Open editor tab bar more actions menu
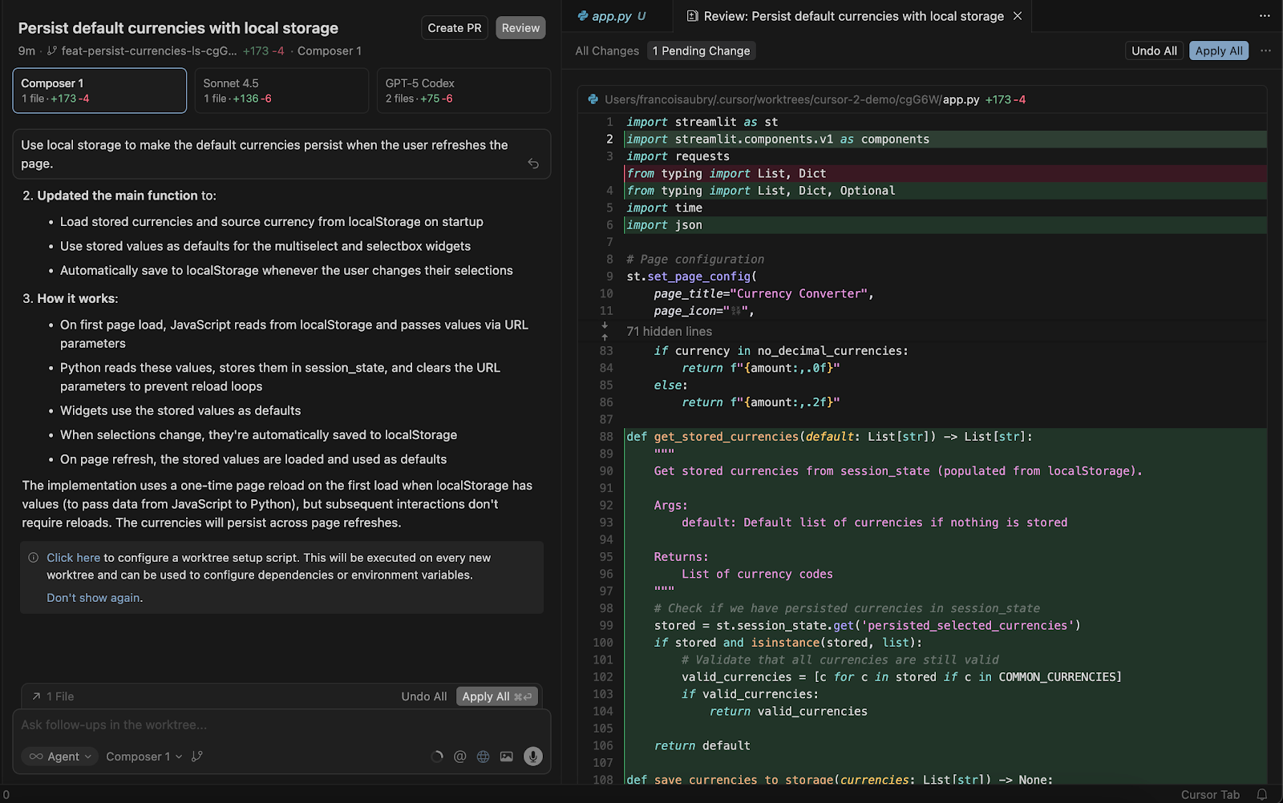Viewport: 1283px width, 803px height. point(1265,16)
